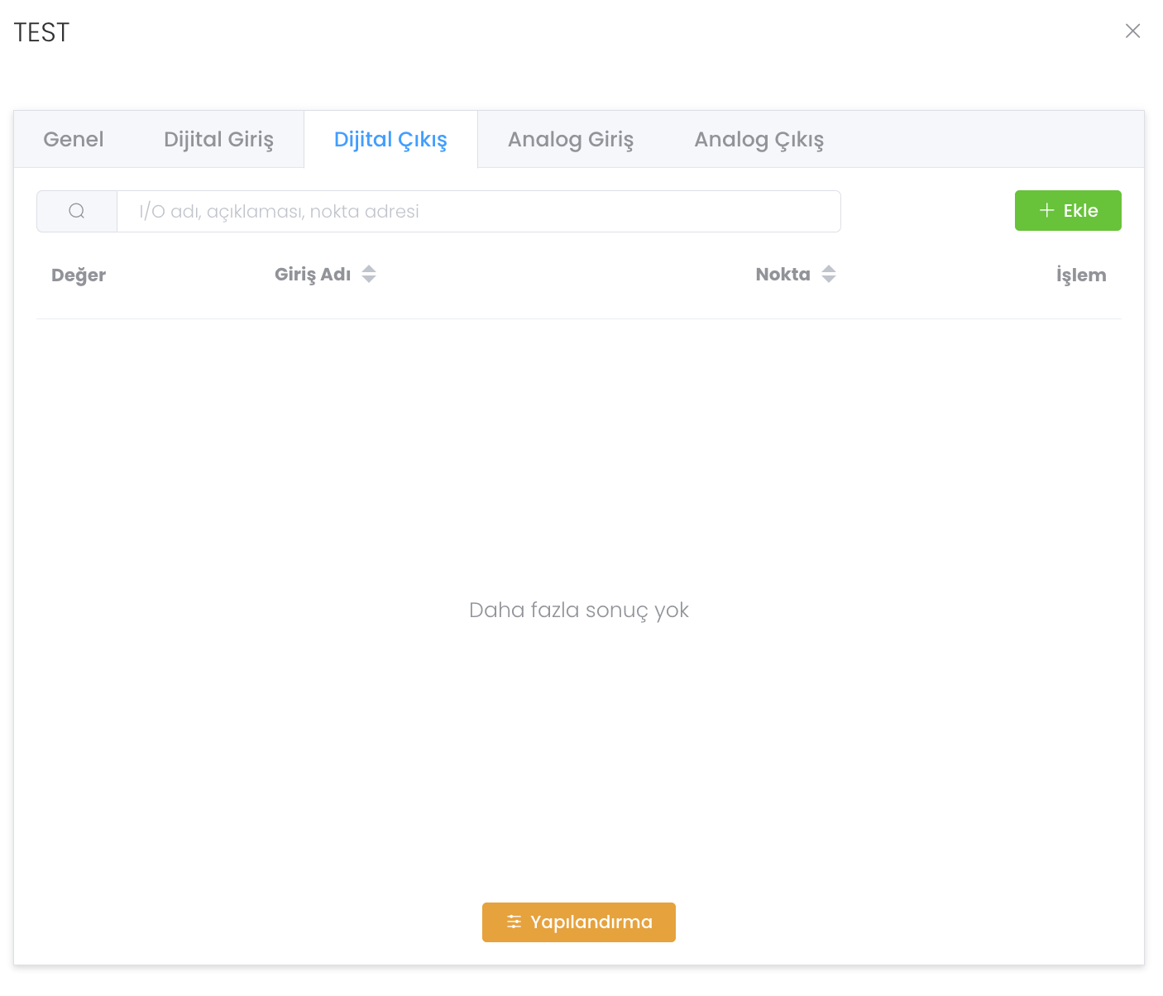Screen dimensions: 1163x996
Task: Click the plus icon inside Ekle
Action: coord(1046,211)
